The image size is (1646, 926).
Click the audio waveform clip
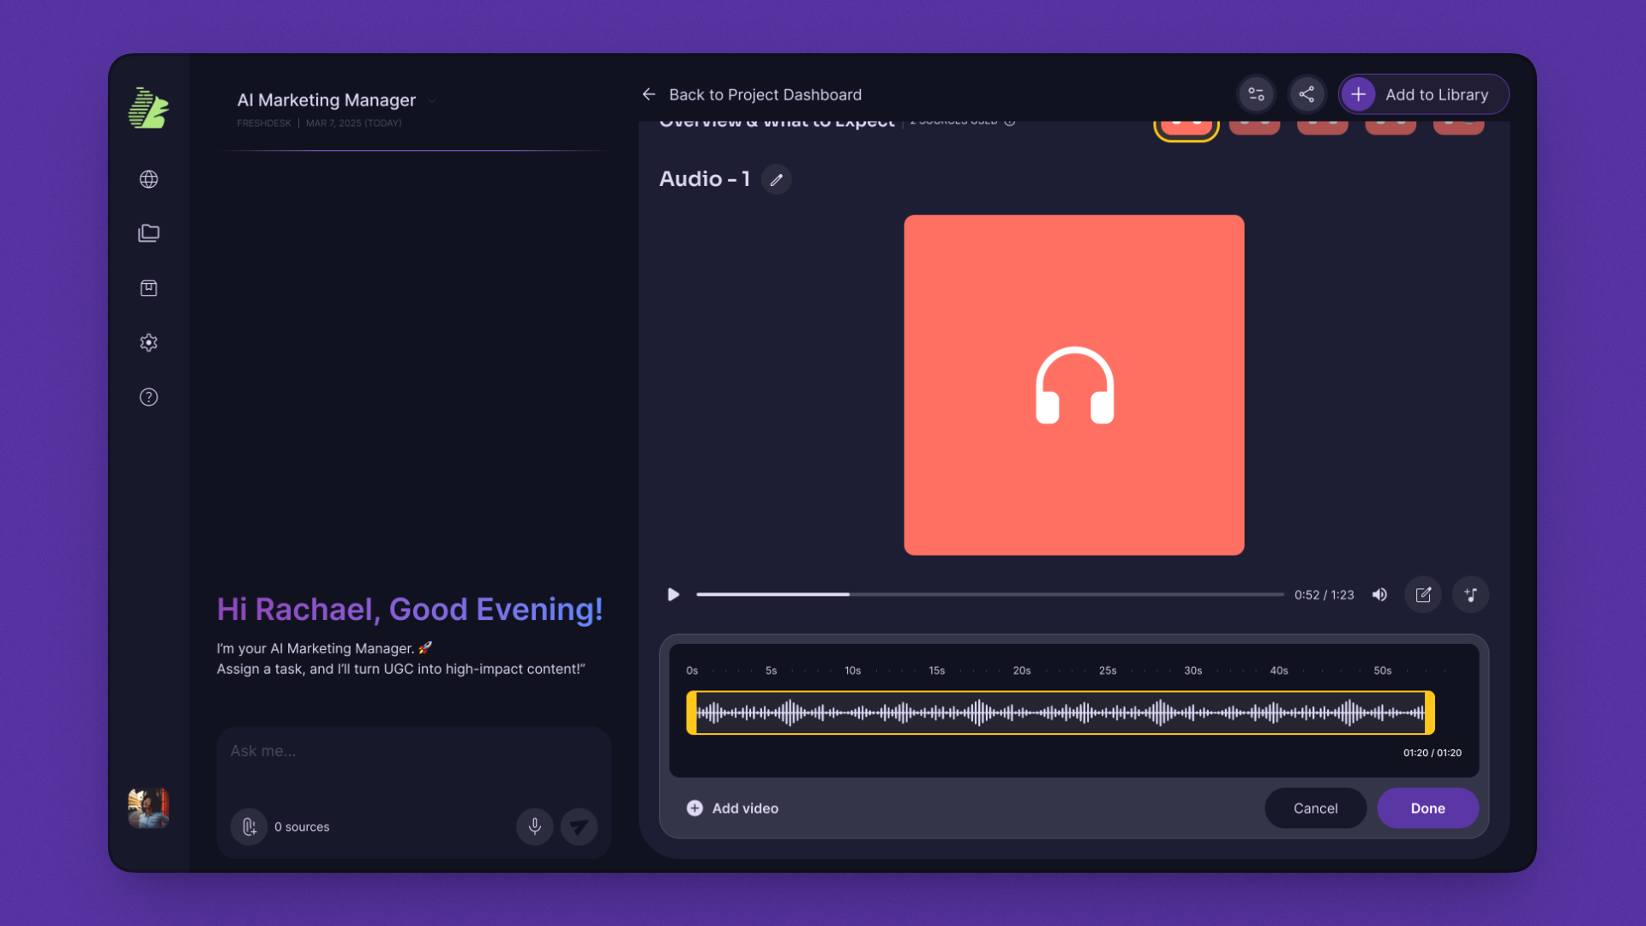click(x=1060, y=713)
